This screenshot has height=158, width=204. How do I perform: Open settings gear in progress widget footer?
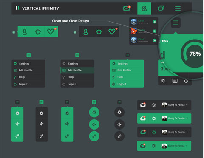pos(163,81)
